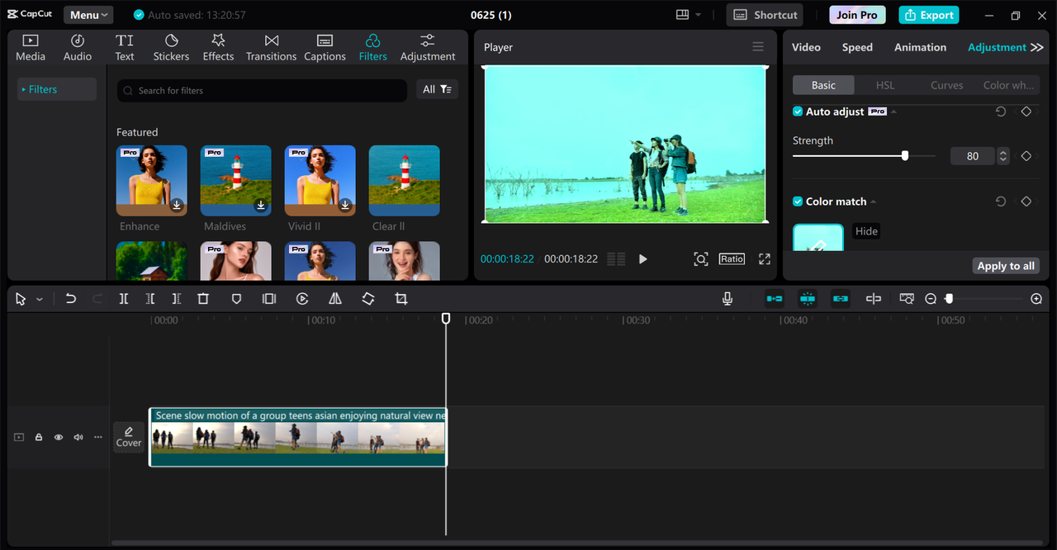Open the CapCut Menu dropdown

pos(88,15)
